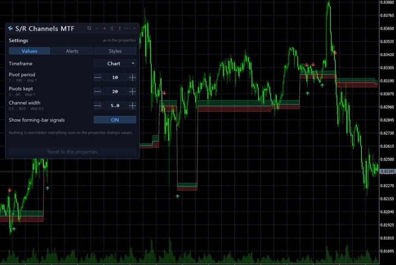This screenshot has height=265, width=396.
Task: Click the Channel width input field
Action: (115, 106)
